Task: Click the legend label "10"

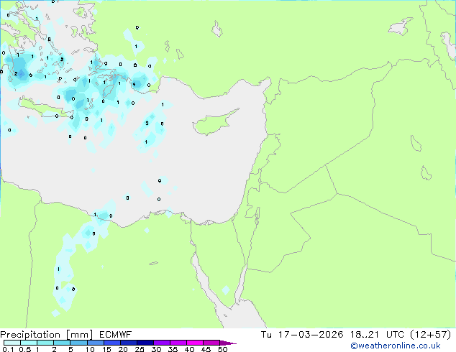Action: pos(90,349)
